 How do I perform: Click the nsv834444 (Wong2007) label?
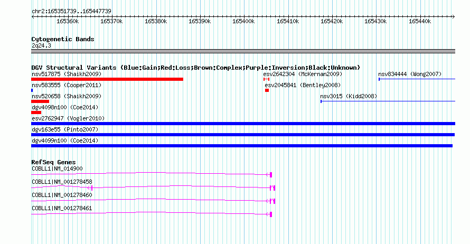410,74
